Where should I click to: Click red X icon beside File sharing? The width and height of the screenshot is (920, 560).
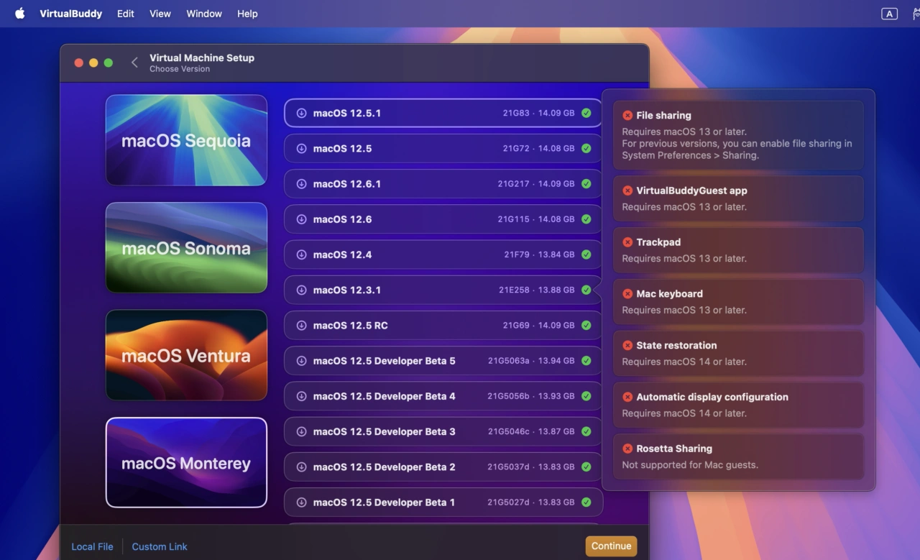pos(627,115)
